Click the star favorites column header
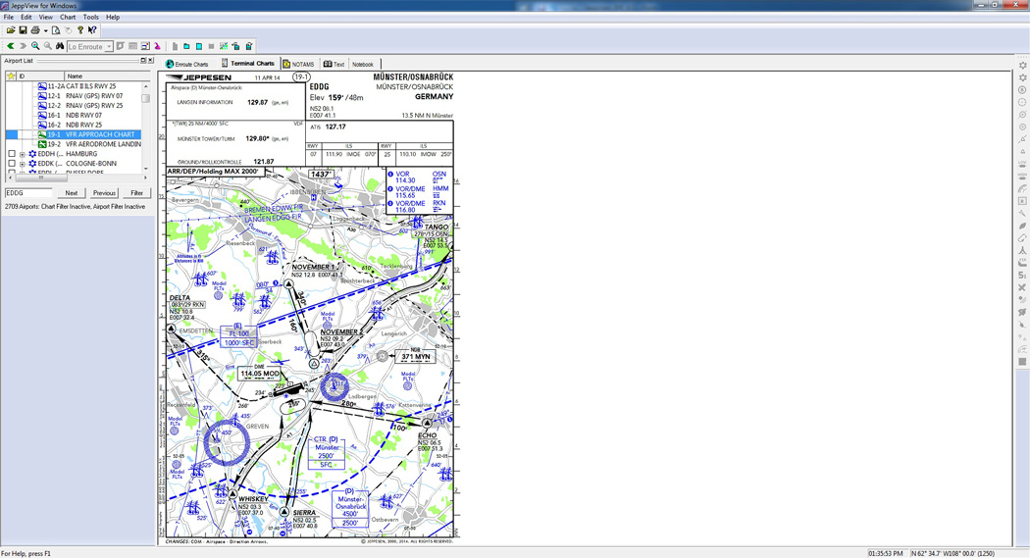The height and width of the screenshot is (558, 1030). [11, 76]
